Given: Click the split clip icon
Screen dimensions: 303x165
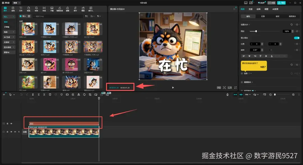Looking at the screenshot, I should click(33, 95).
